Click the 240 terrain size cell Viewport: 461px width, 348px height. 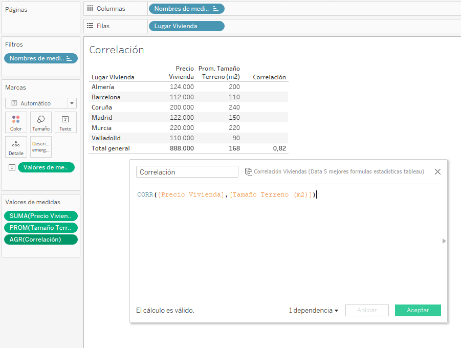(234, 107)
